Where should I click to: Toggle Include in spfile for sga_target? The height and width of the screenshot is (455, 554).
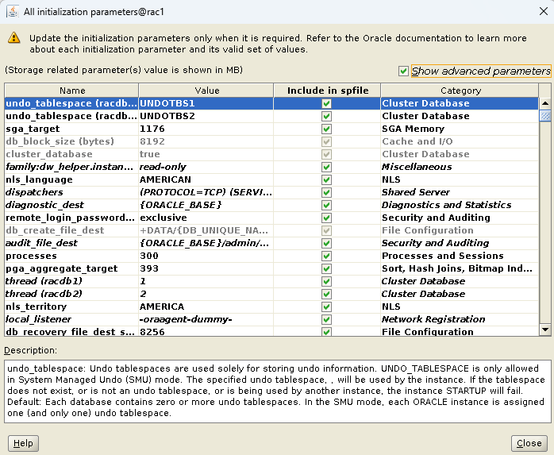pyautogui.click(x=326, y=129)
